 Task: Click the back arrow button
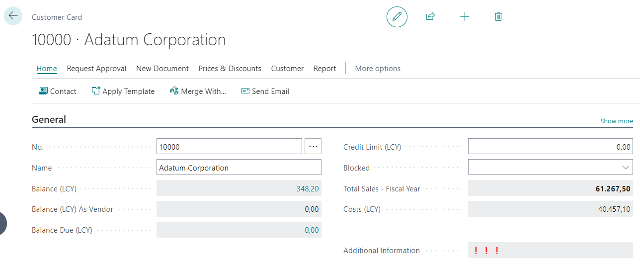tap(13, 16)
